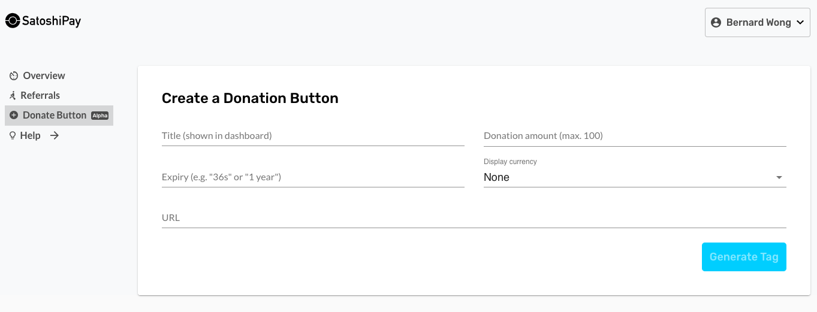Image resolution: width=817 pixels, height=312 pixels.
Task: Click the SatoshiPay wordmark text
Action: [x=52, y=22]
